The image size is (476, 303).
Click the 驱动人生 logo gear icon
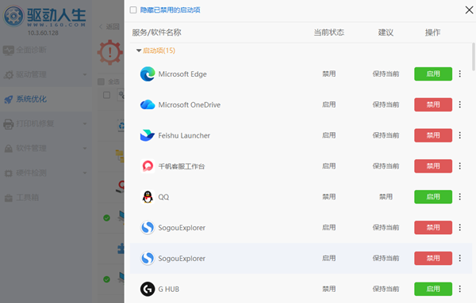(13, 16)
